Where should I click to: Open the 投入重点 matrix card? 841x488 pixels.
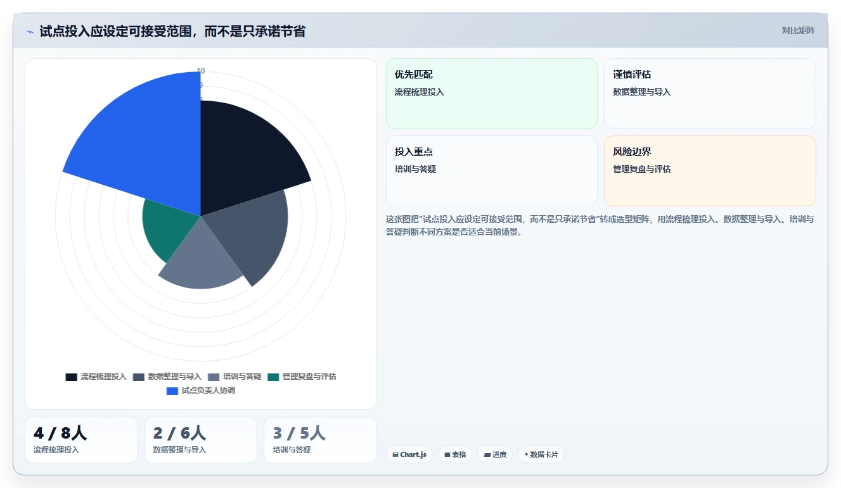pos(492,171)
